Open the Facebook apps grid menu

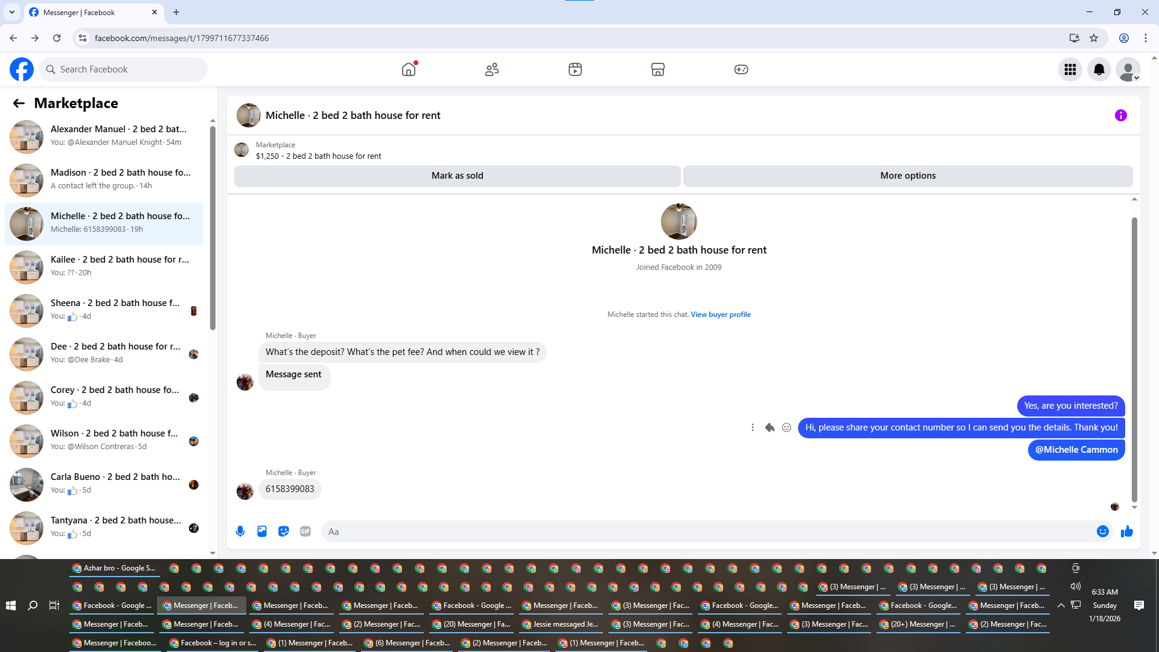pyautogui.click(x=1070, y=69)
